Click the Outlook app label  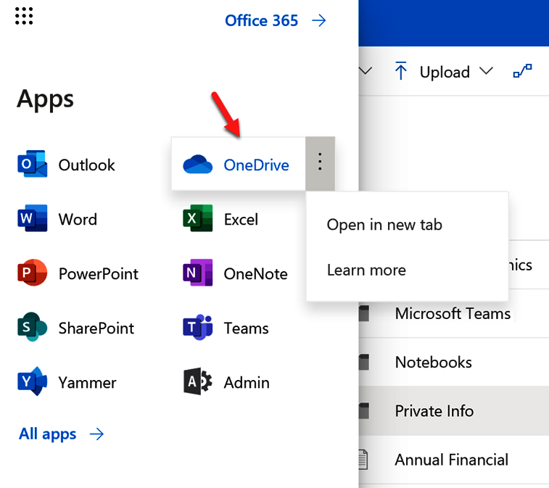(86, 165)
